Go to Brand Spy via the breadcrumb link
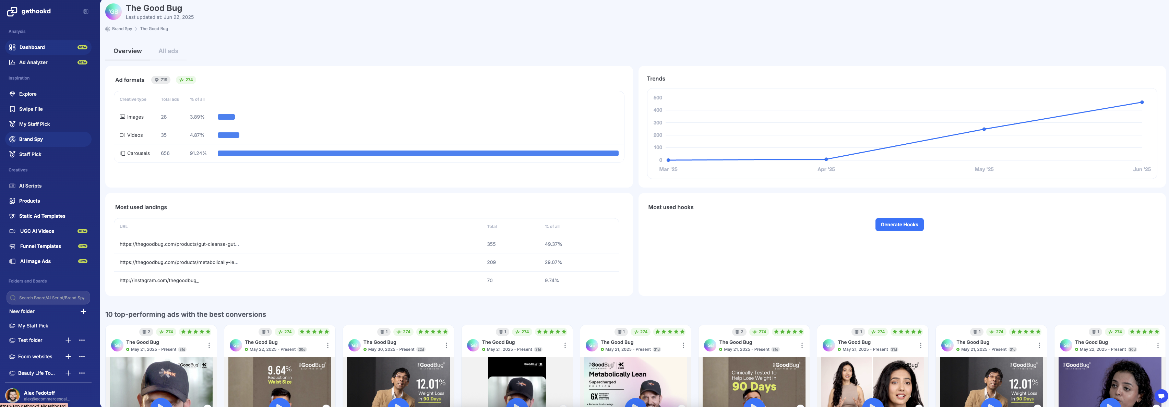Viewport: 1169px width, 407px height. (x=122, y=29)
